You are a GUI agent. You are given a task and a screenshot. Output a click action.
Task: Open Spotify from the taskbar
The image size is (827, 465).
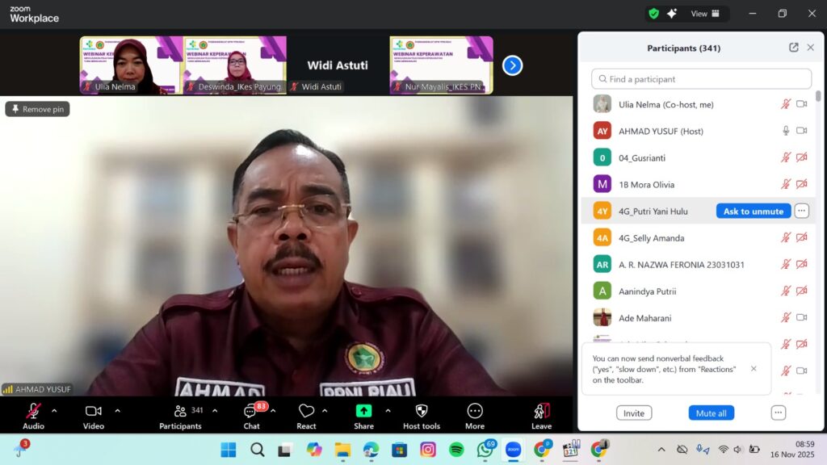coord(456,450)
